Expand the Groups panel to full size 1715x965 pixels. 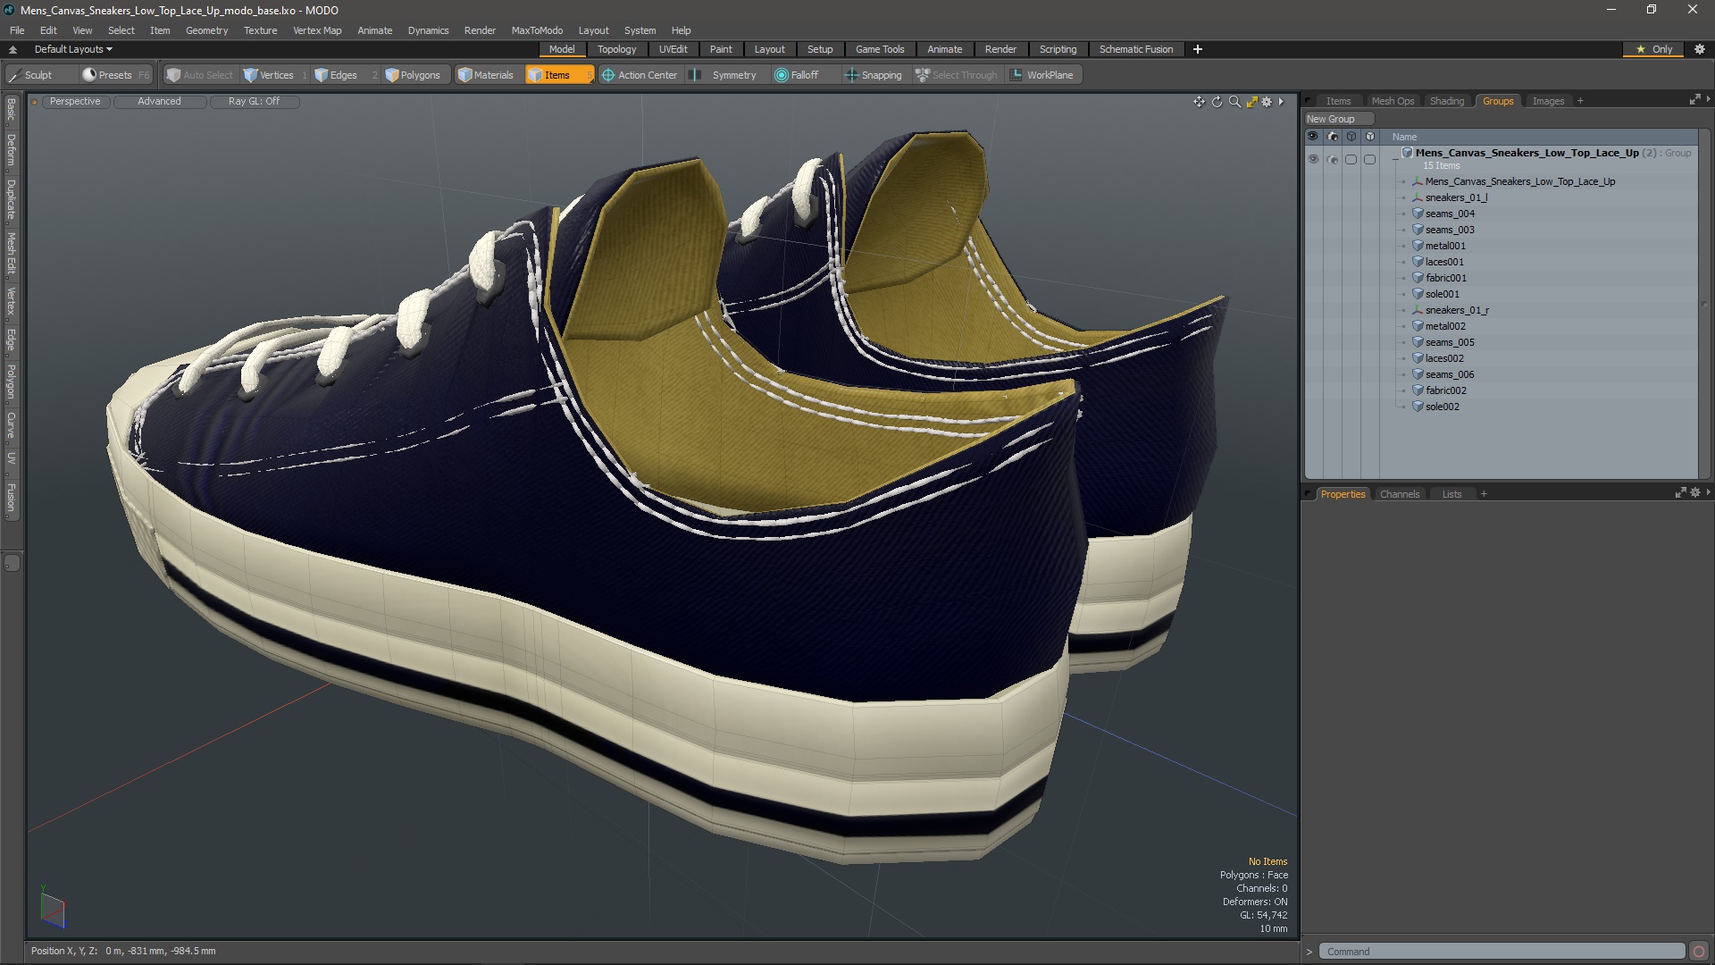(1694, 100)
